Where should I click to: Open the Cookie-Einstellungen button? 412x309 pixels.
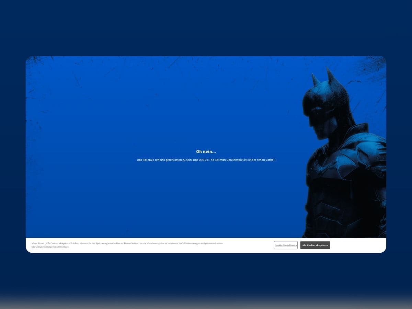pos(286,245)
